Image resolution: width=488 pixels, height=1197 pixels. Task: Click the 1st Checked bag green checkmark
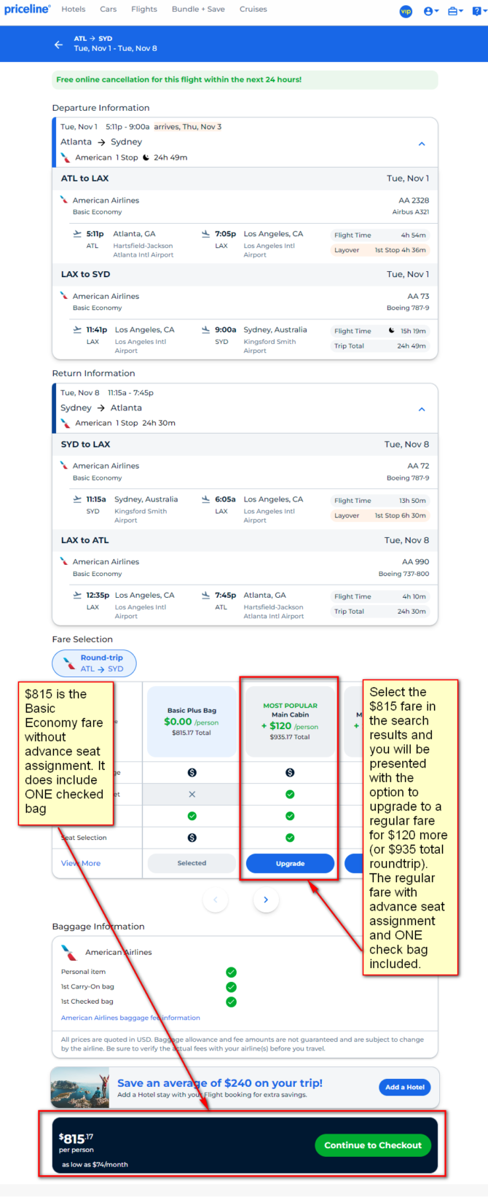tap(231, 1002)
